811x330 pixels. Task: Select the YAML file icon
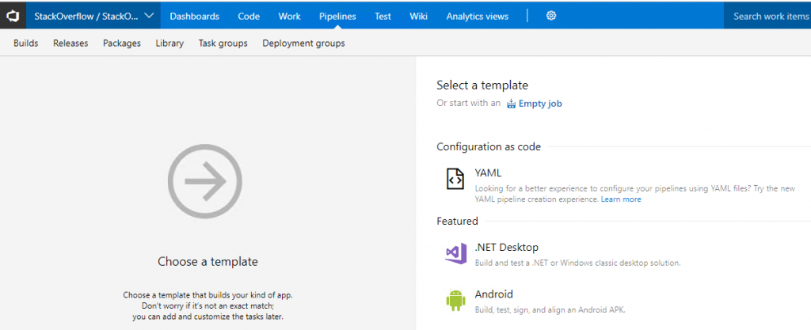click(455, 179)
